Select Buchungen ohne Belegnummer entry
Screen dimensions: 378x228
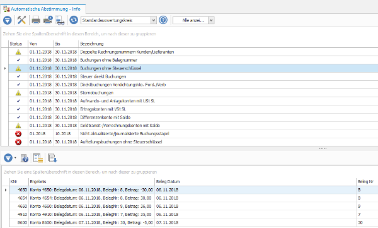(x=108, y=60)
